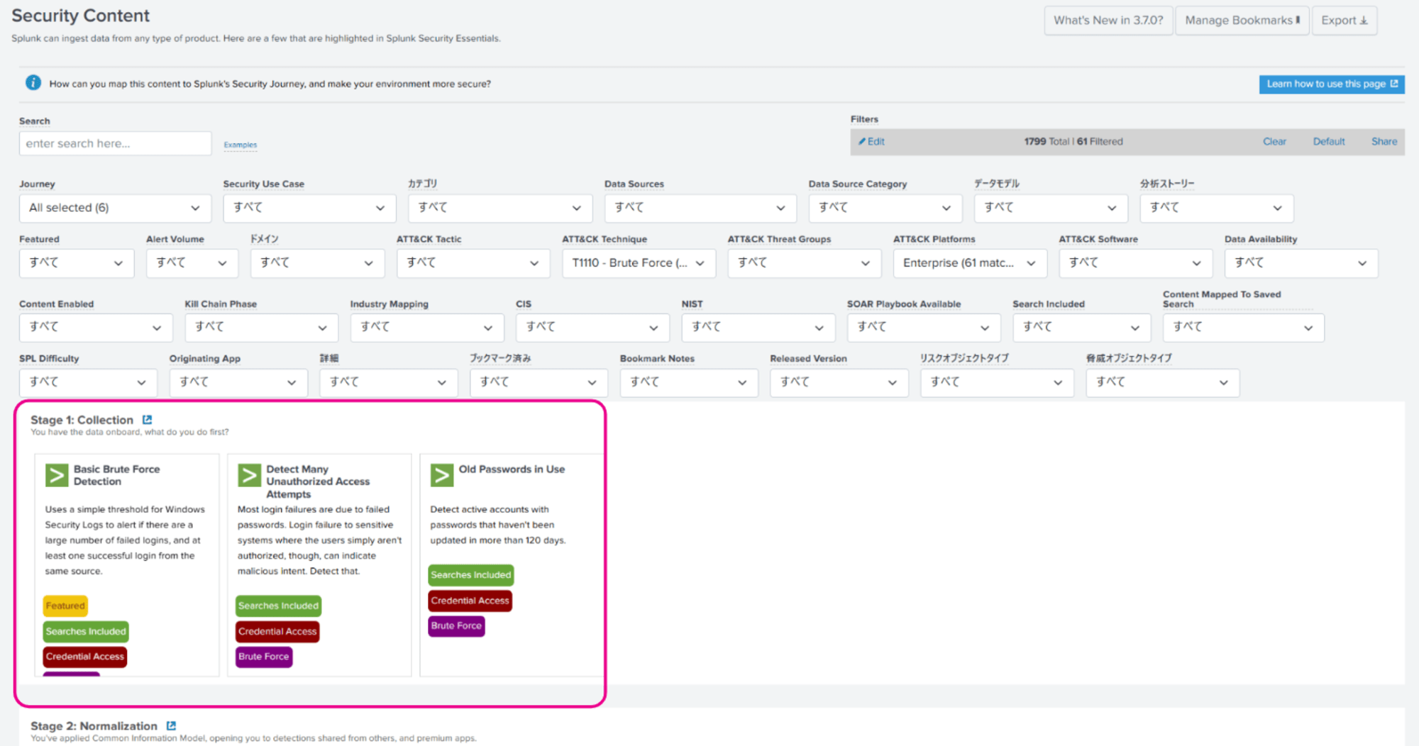Click green arrow icon of Basic Brute Force Detection
The height and width of the screenshot is (746, 1419).
57,475
